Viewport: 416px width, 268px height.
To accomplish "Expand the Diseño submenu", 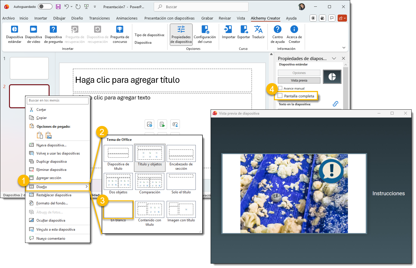I will (57, 187).
